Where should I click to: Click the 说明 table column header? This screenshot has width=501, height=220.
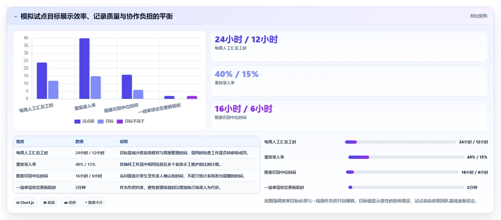pyautogui.click(x=124, y=142)
